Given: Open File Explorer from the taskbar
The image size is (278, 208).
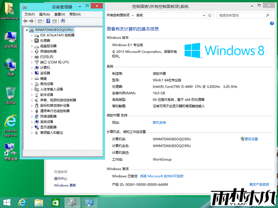Looking at the screenshot, I should pos(39,202).
